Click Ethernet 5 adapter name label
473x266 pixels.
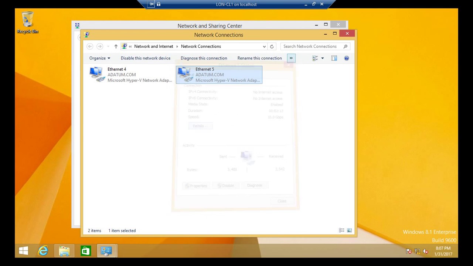(205, 69)
